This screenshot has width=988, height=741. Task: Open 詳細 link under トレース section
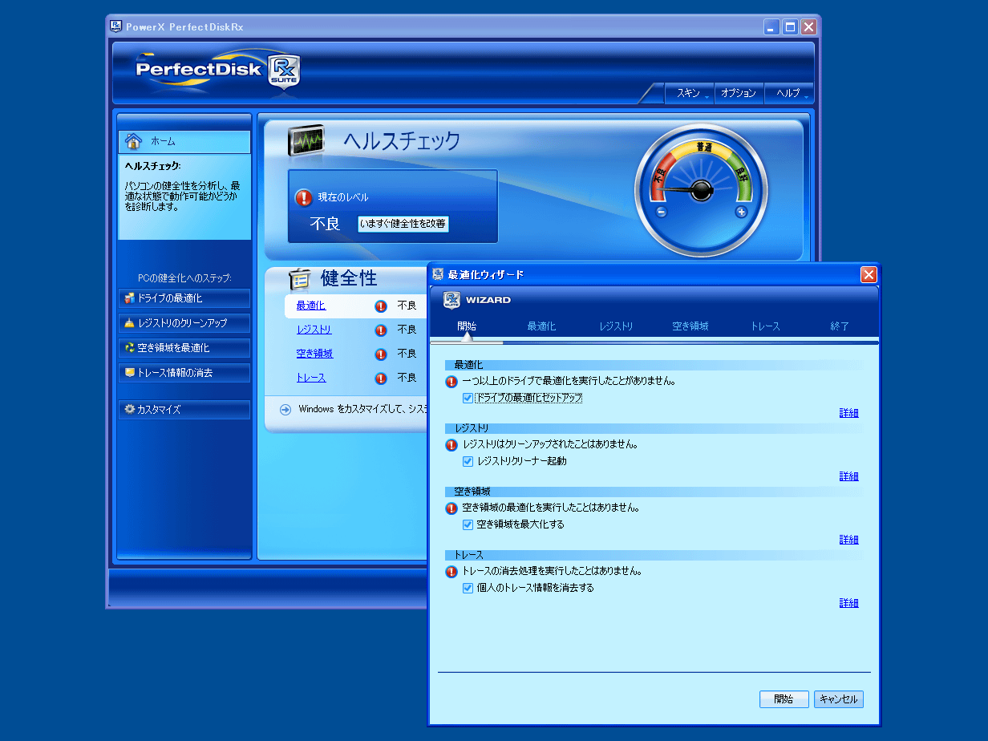849,603
